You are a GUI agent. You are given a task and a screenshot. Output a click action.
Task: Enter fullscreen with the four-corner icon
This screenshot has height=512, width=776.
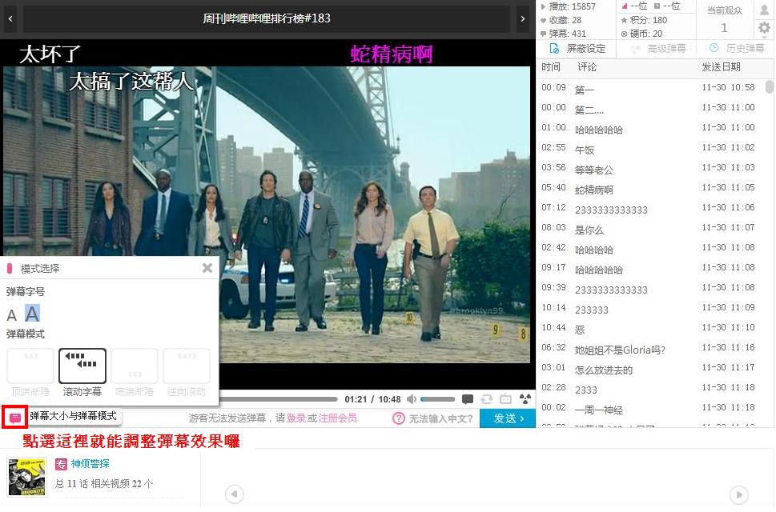coord(525,399)
